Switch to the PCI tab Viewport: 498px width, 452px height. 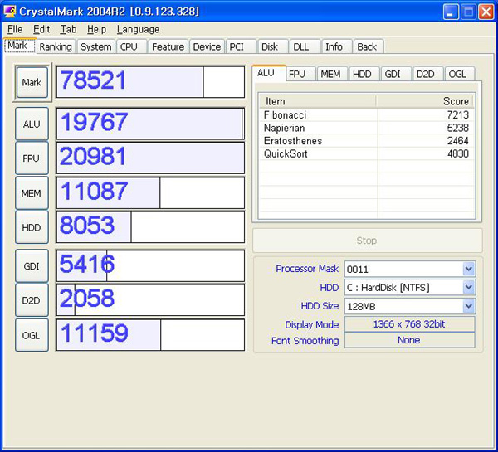[241, 46]
